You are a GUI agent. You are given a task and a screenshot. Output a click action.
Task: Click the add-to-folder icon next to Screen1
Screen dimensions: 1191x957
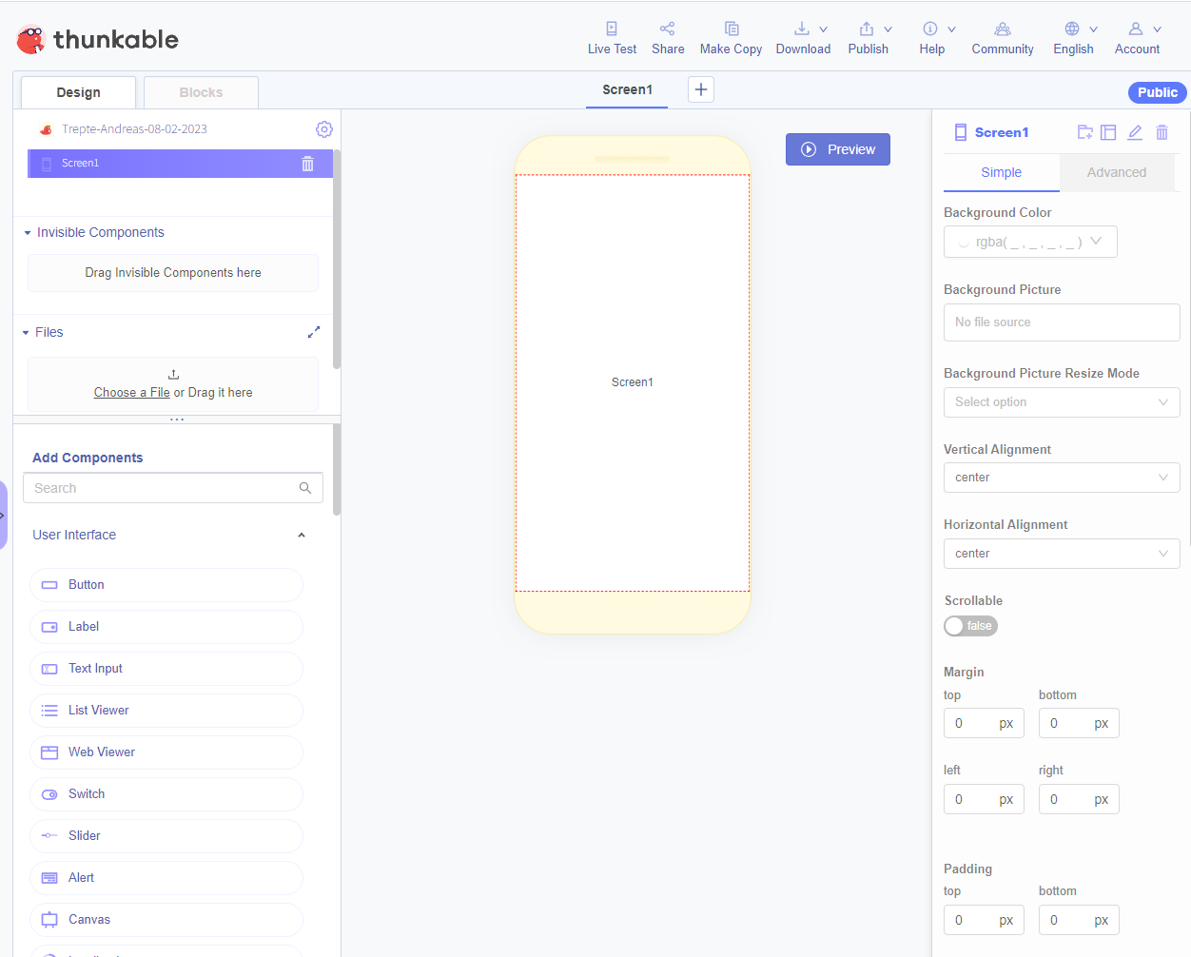tap(1084, 132)
